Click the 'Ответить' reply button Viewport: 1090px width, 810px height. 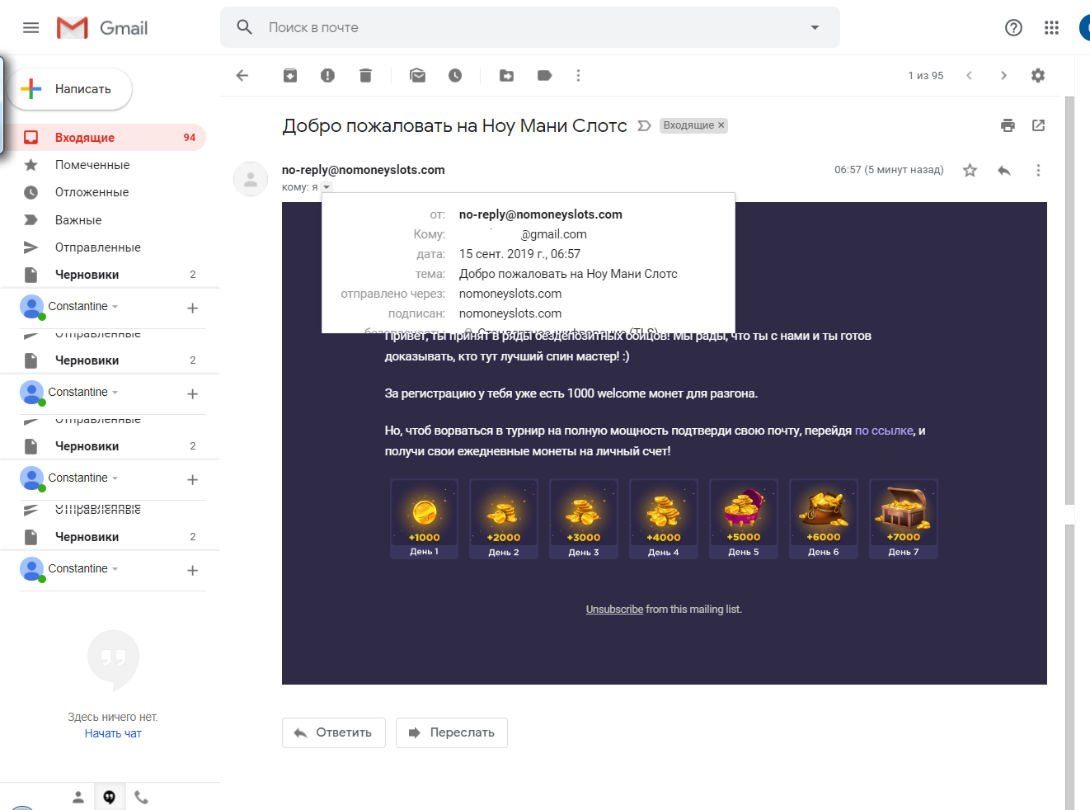(x=334, y=732)
